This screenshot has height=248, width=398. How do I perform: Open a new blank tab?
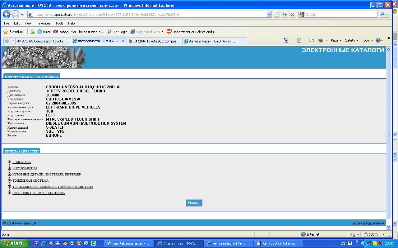tap(243, 41)
